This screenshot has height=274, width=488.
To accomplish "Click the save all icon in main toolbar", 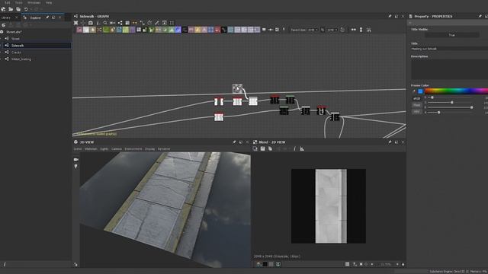I will pos(18,9).
